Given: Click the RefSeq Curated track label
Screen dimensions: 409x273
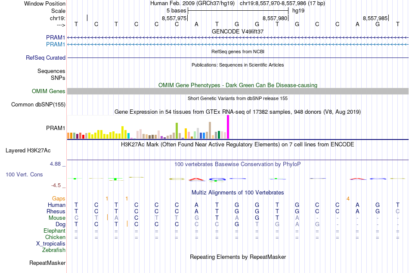Looking at the screenshot, I should (45, 58).
